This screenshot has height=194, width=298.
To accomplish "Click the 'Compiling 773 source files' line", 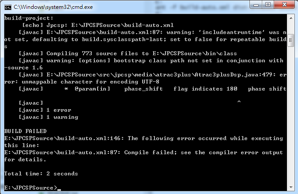I will [128, 53].
